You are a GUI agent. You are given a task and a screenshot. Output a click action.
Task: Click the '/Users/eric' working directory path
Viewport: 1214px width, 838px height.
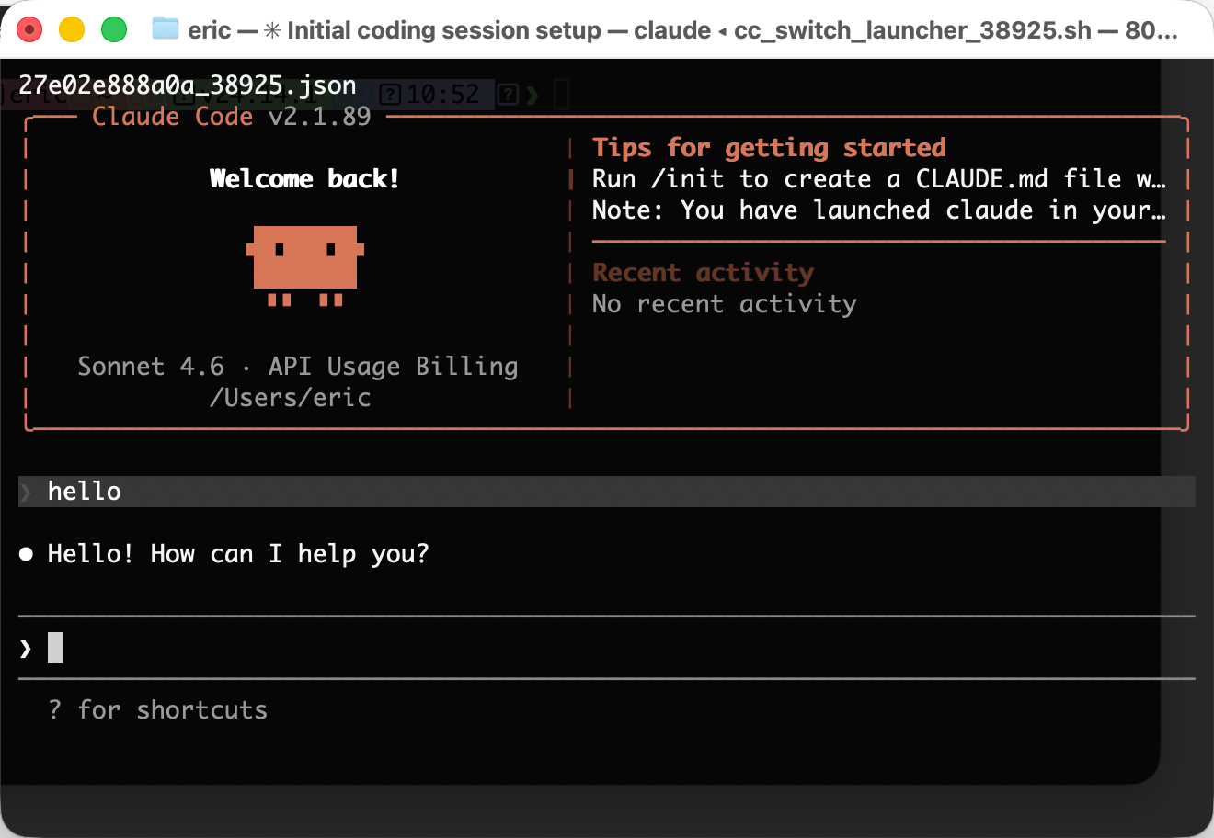(291, 398)
